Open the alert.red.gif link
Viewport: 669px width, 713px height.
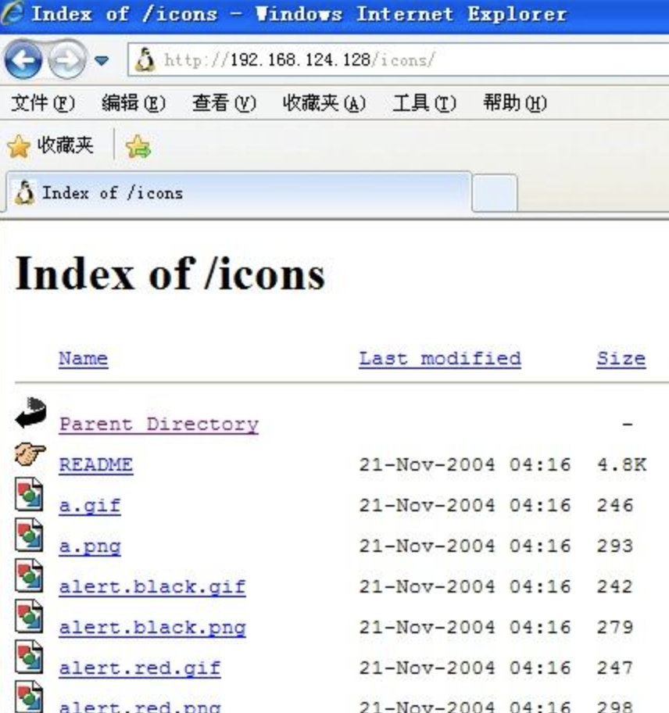140,668
